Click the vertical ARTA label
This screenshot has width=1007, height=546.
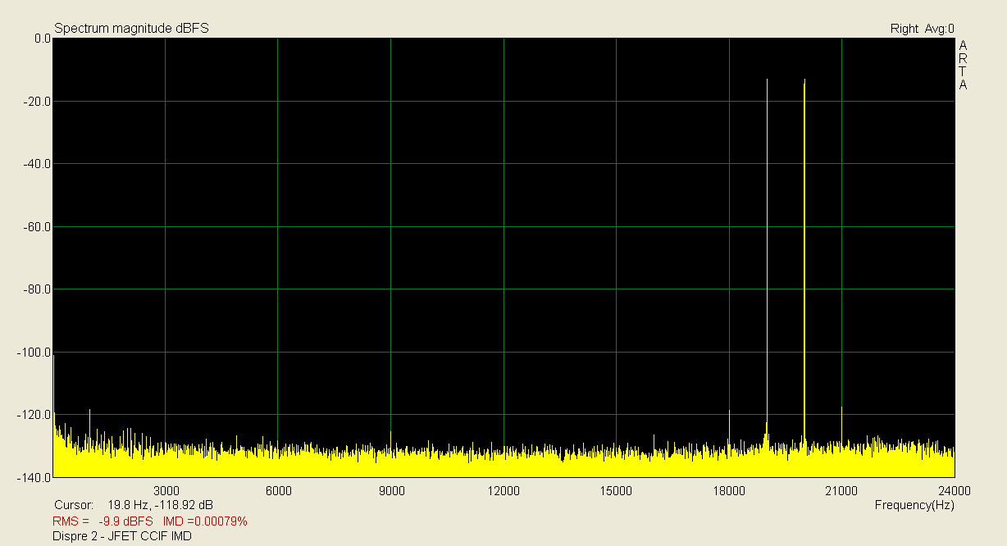[964, 65]
